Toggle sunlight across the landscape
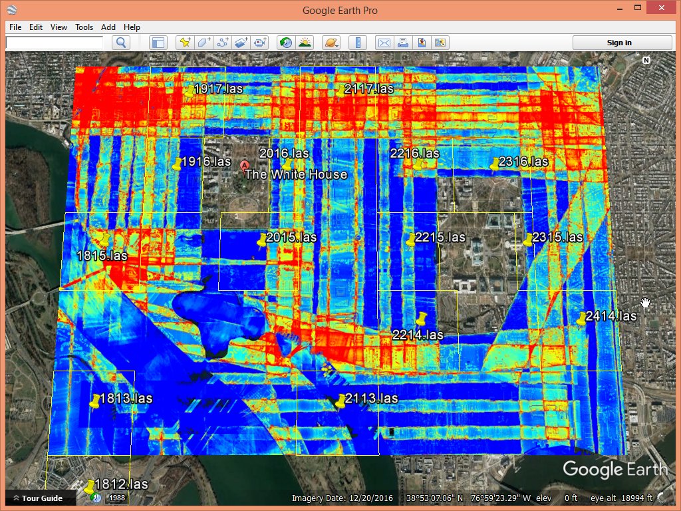Image resolution: width=681 pixels, height=511 pixels. tap(305, 43)
